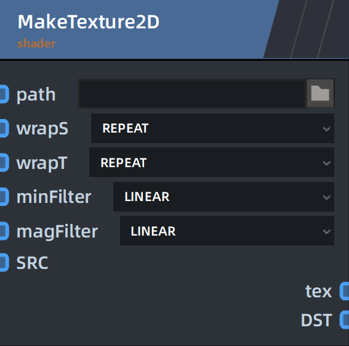Click the magFilter input socket
The height and width of the screenshot is (346, 349).
[4, 231]
